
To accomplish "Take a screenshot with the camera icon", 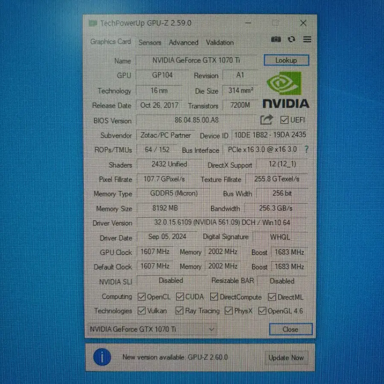I will (x=276, y=39).
